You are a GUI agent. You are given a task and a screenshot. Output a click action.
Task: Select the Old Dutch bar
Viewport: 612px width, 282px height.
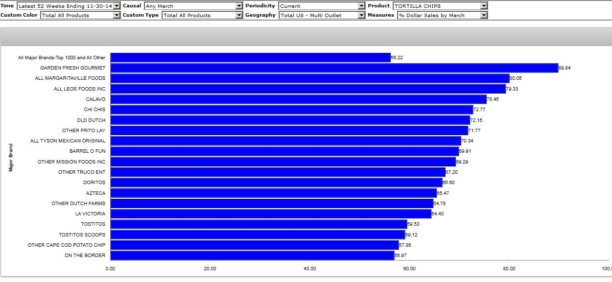290,120
